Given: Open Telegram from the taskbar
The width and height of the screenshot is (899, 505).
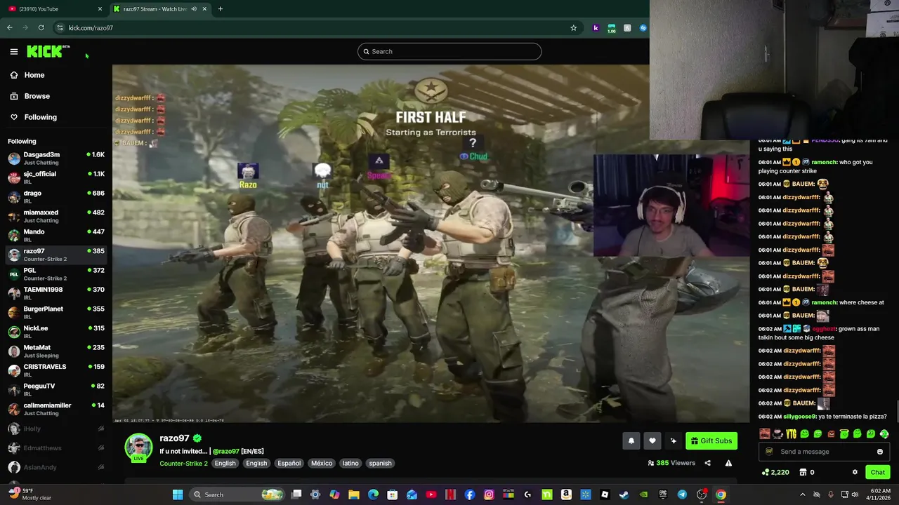Looking at the screenshot, I should coord(682,494).
